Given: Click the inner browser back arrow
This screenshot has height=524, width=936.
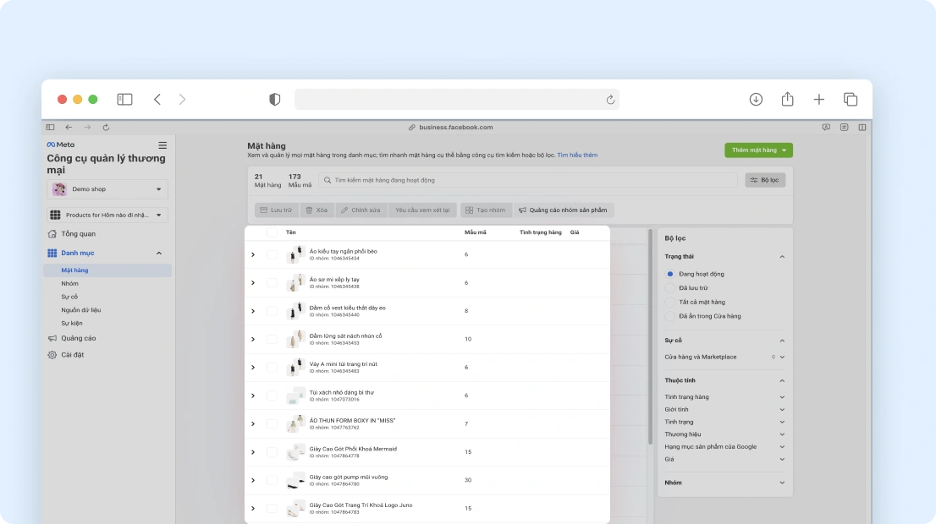Looking at the screenshot, I should [69, 127].
